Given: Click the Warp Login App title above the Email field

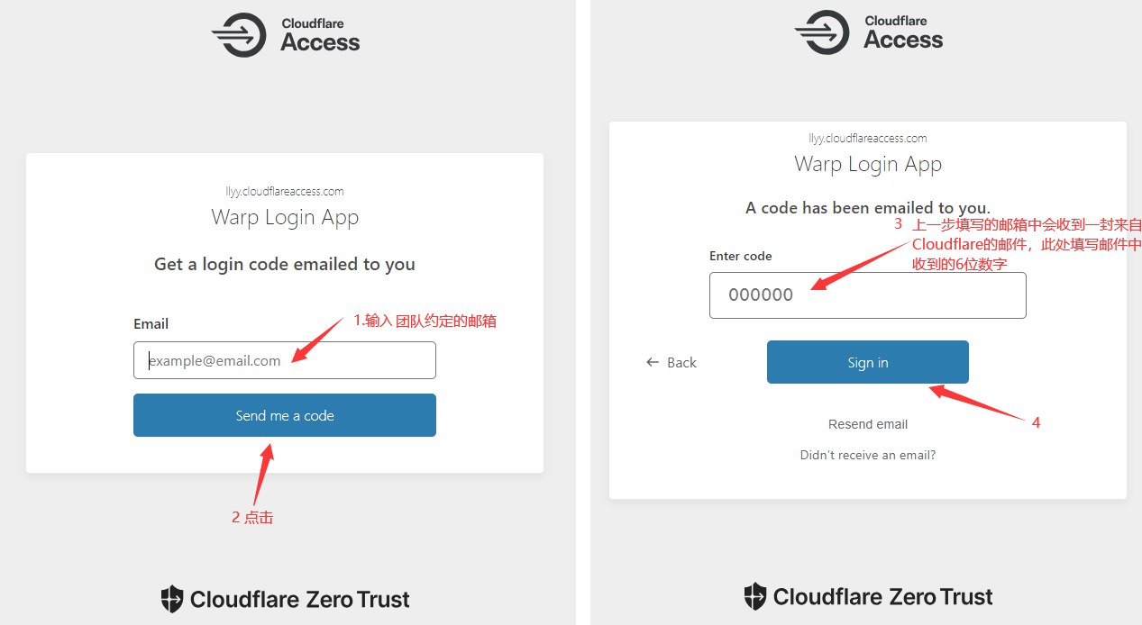Looking at the screenshot, I should (285, 217).
